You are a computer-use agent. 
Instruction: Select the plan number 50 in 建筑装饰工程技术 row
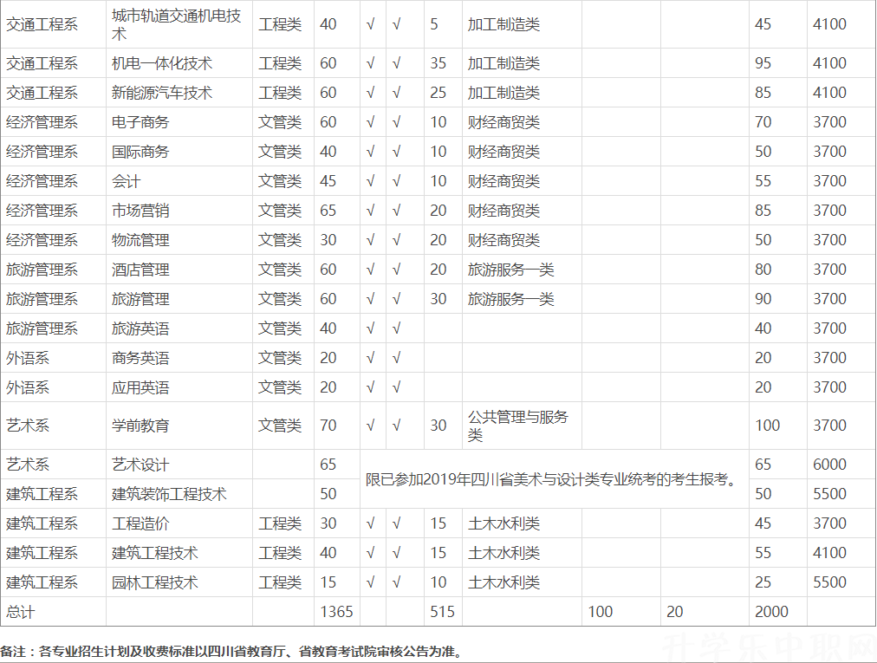(328, 494)
